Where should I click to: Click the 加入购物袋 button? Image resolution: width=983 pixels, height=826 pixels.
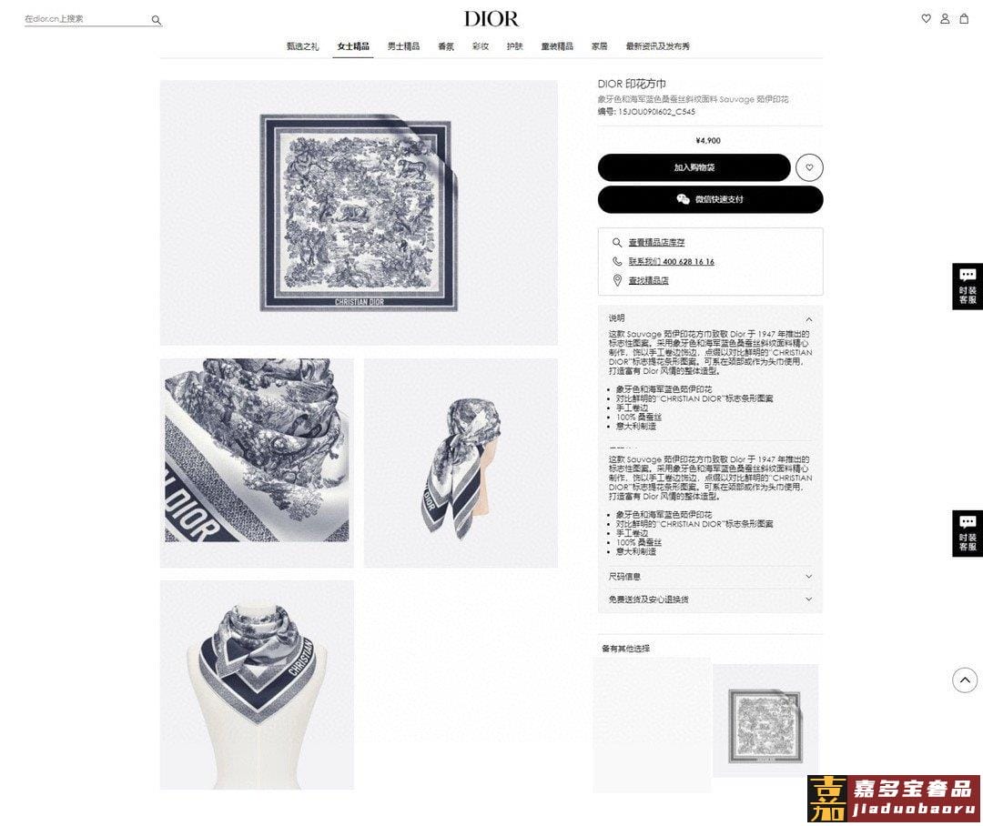click(694, 167)
